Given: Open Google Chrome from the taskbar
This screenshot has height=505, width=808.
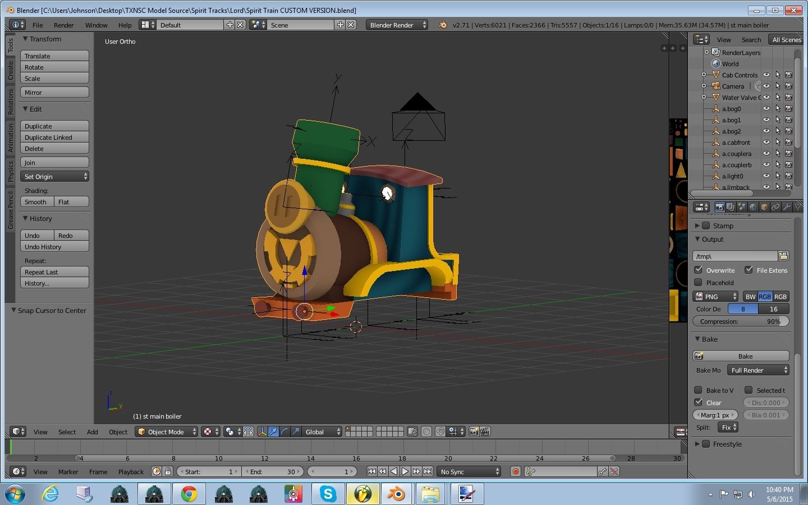Looking at the screenshot, I should (x=189, y=494).
